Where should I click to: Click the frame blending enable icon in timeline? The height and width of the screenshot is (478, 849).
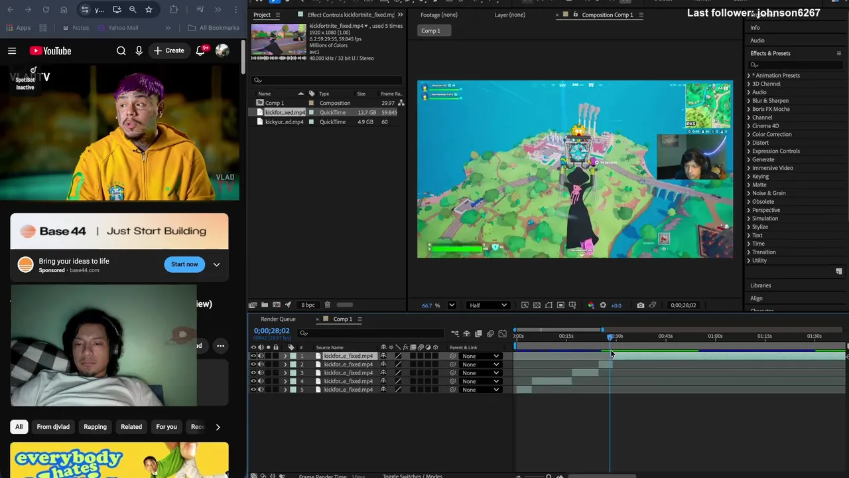[x=478, y=333]
